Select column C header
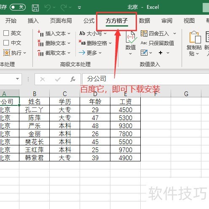 pyautogui.click(x=65, y=94)
